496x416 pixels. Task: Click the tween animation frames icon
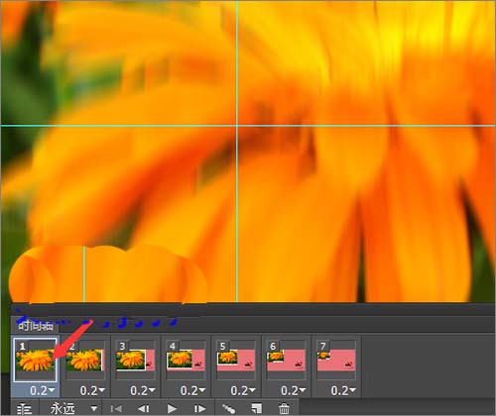coord(229,409)
